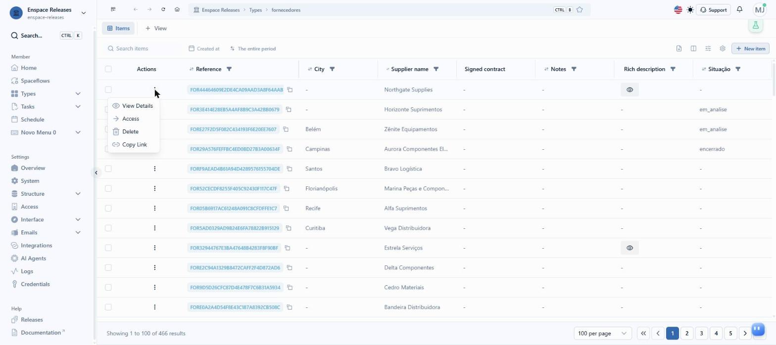Open the language flag selector
This screenshot has width=776, height=345.
point(678,10)
